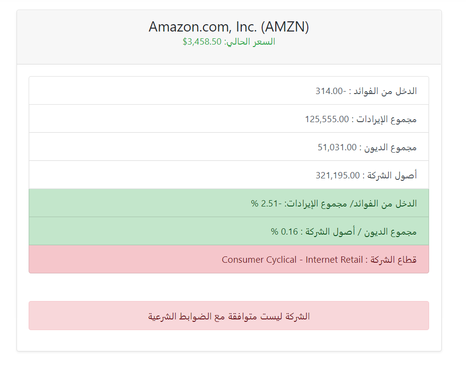The height and width of the screenshot is (365, 466).
Task: Select the company assets 321,195.00 row
Action: (x=229, y=175)
